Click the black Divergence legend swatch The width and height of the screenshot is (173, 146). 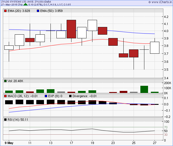coord(70,96)
